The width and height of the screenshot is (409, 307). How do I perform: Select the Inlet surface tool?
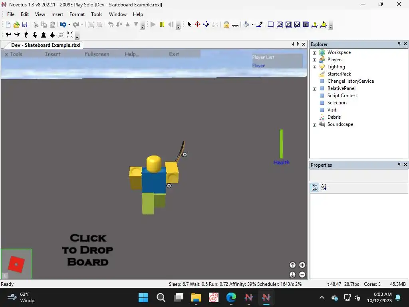[x=297, y=24]
